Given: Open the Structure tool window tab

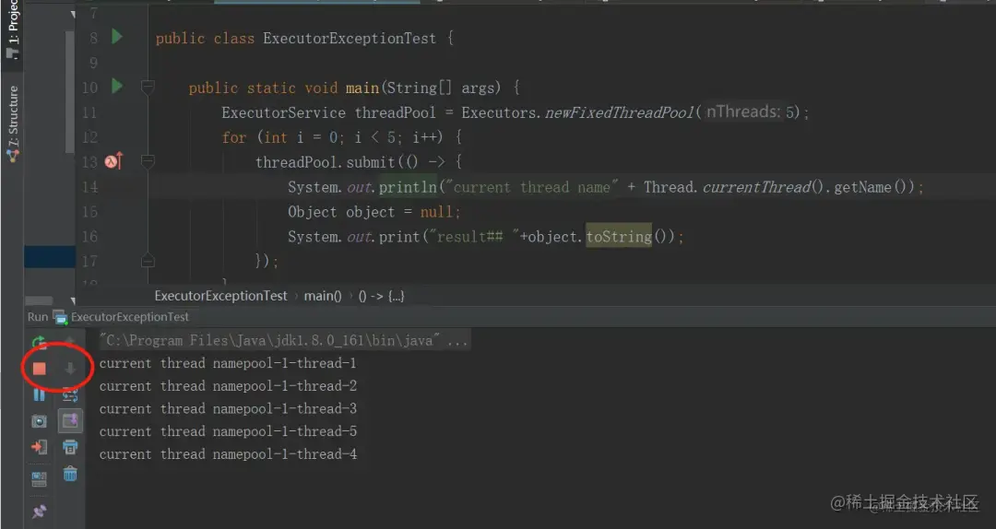Looking at the screenshot, I should (x=13, y=123).
